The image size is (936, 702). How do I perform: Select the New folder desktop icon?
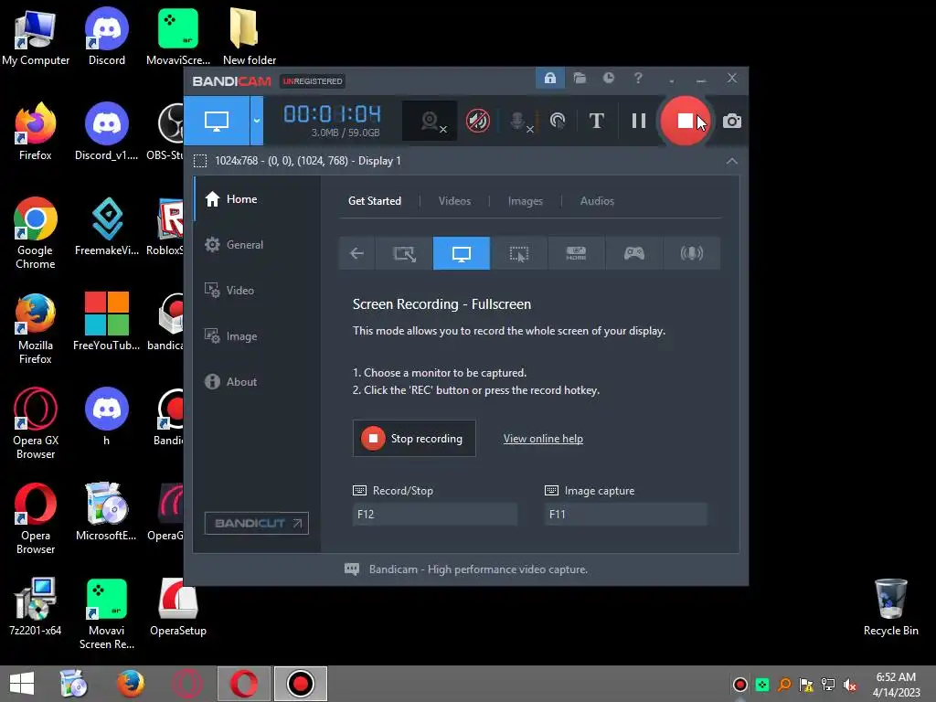click(249, 37)
